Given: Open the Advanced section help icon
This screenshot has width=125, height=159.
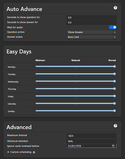Looking at the screenshot, I should point(115,126).
